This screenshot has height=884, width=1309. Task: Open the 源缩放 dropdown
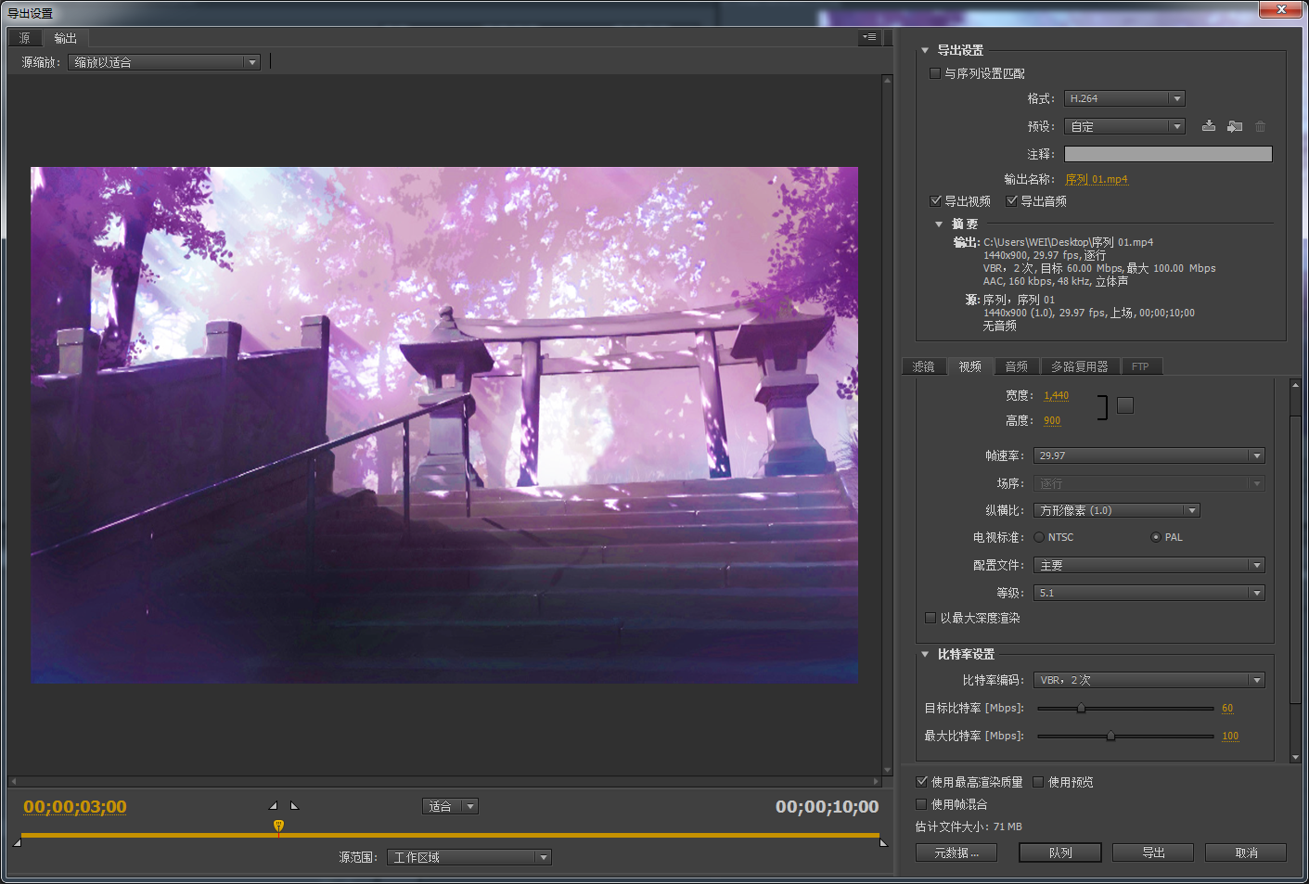coord(163,62)
